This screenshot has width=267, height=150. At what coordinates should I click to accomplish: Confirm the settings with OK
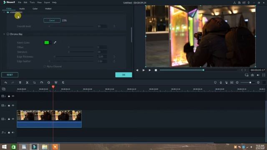click(123, 75)
